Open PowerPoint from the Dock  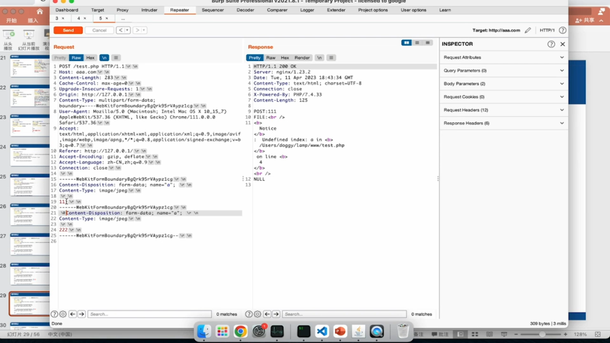pyautogui.click(x=340, y=331)
